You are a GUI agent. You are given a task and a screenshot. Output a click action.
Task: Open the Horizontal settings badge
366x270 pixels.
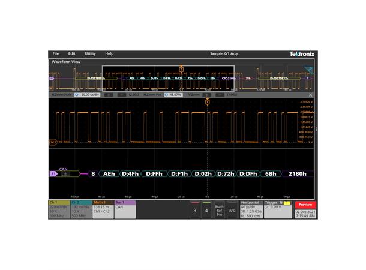[x=253, y=209]
